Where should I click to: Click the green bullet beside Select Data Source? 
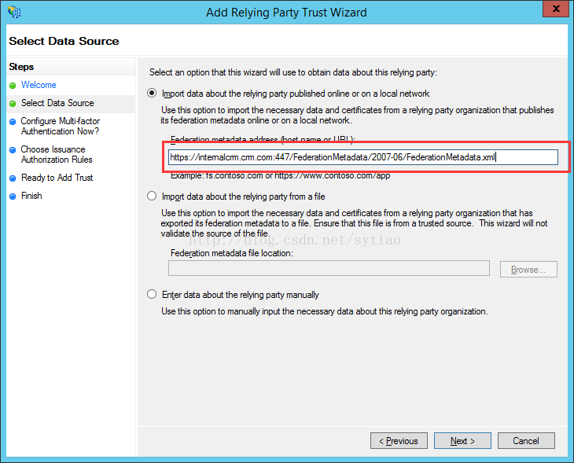13,104
